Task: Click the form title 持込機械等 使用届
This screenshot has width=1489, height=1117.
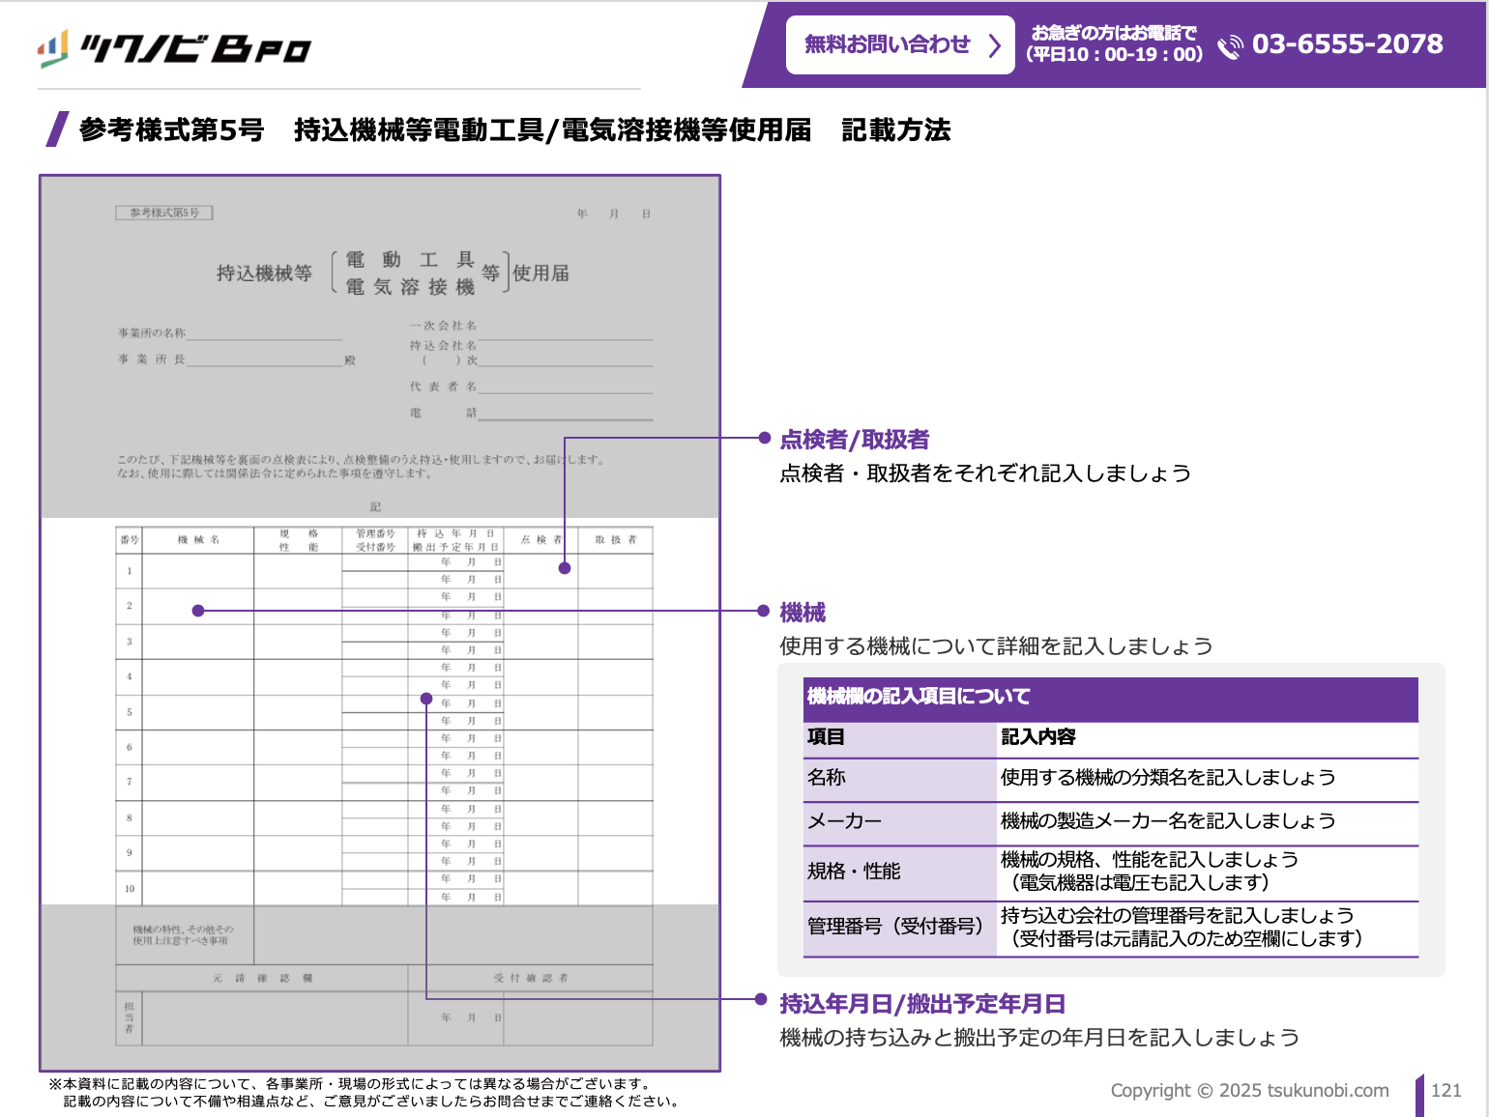Action: pyautogui.click(x=393, y=273)
